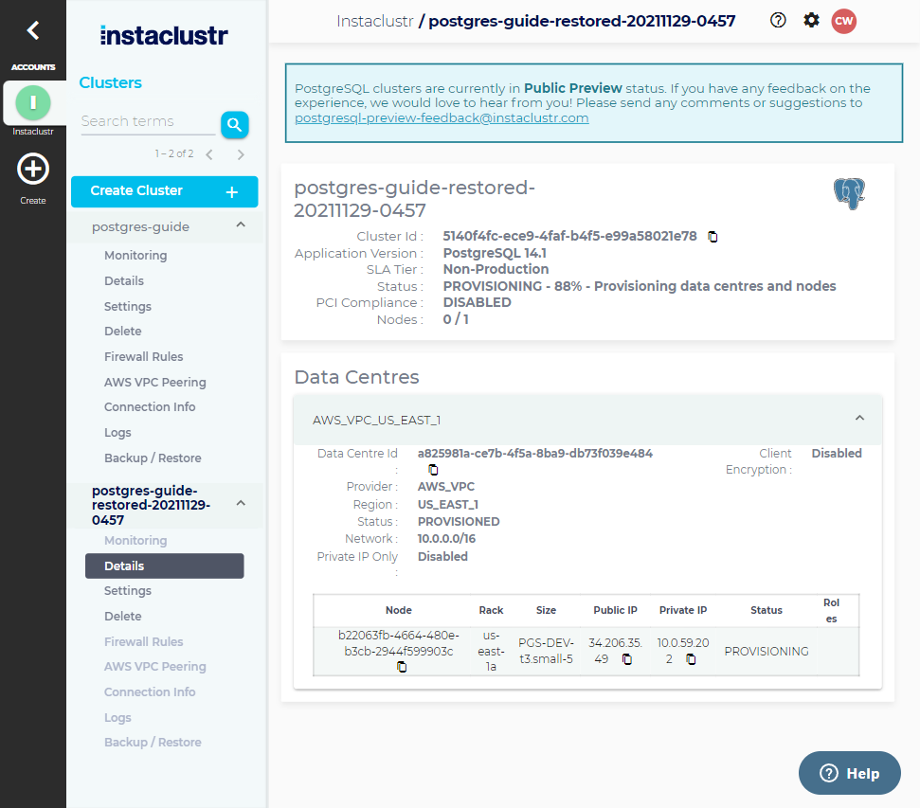Select the Instaclustr account avatar

pos(33,102)
